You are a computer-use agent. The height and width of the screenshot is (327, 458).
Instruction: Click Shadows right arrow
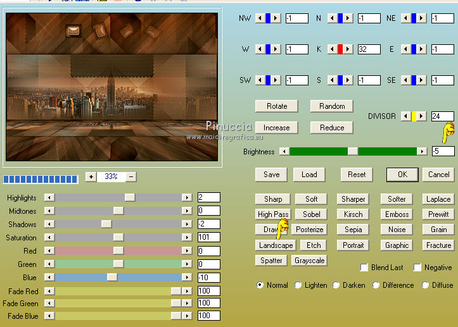pyautogui.click(x=187, y=224)
